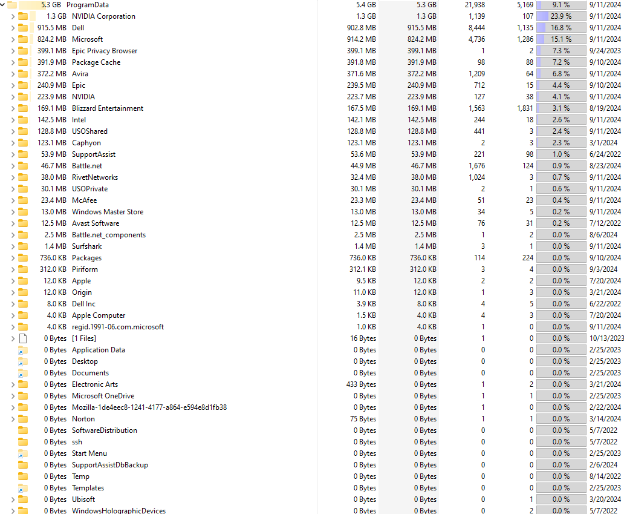Select the Origin folder name
Screen dimensions: 624x514
click(x=82, y=293)
